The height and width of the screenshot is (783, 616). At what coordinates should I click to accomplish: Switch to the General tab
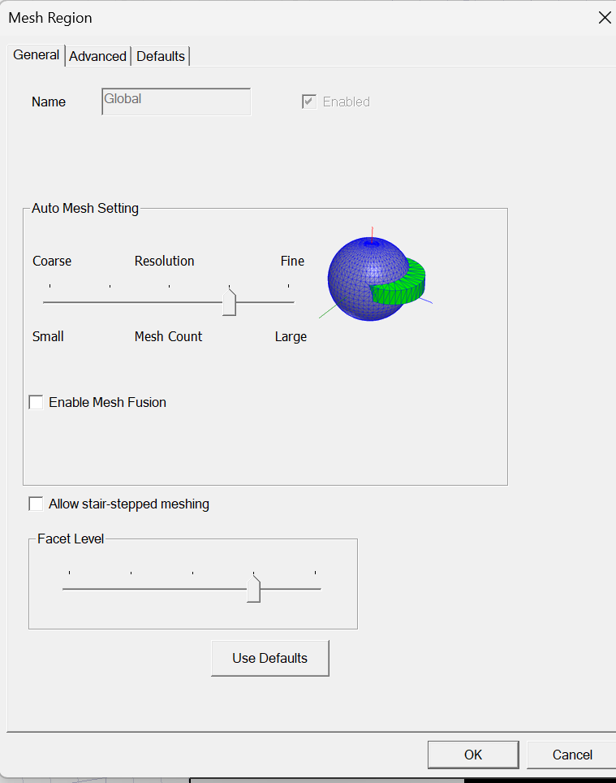tap(37, 55)
